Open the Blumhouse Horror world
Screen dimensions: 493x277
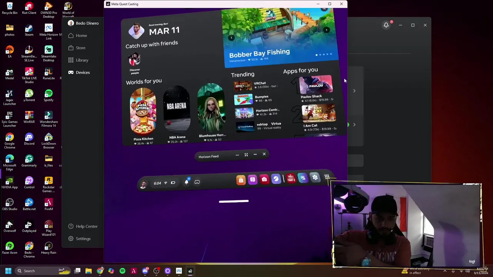point(211,112)
